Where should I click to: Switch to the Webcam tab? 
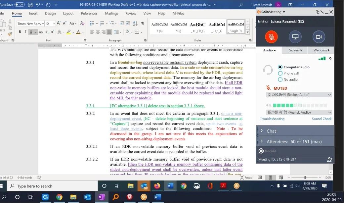click(321, 50)
